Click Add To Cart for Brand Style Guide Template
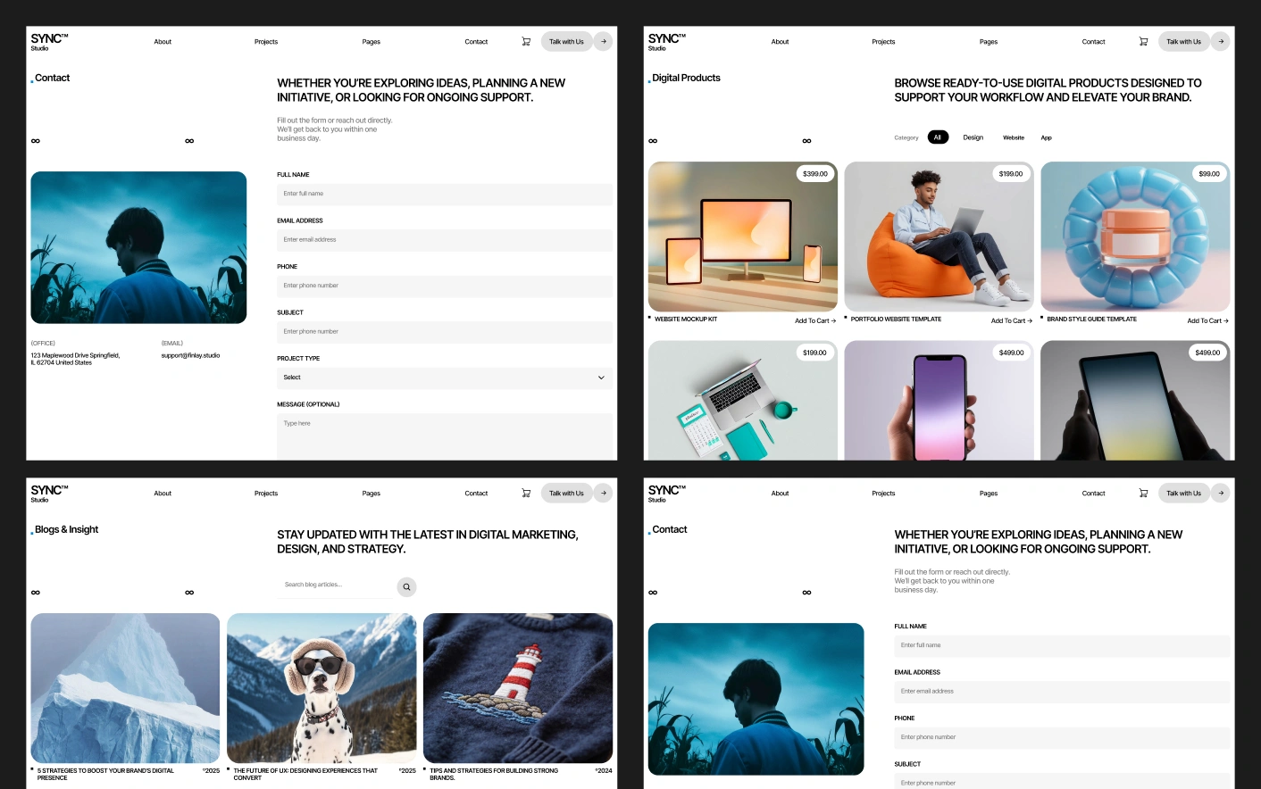Viewport: 1261px width, 789px height. 1207,321
